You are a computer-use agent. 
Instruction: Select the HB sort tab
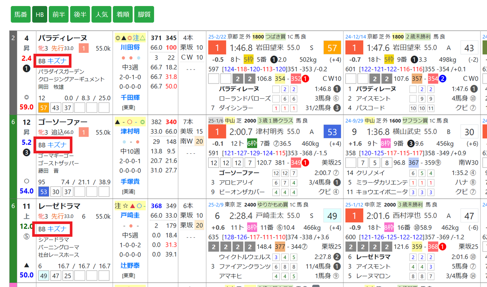tap(40, 14)
